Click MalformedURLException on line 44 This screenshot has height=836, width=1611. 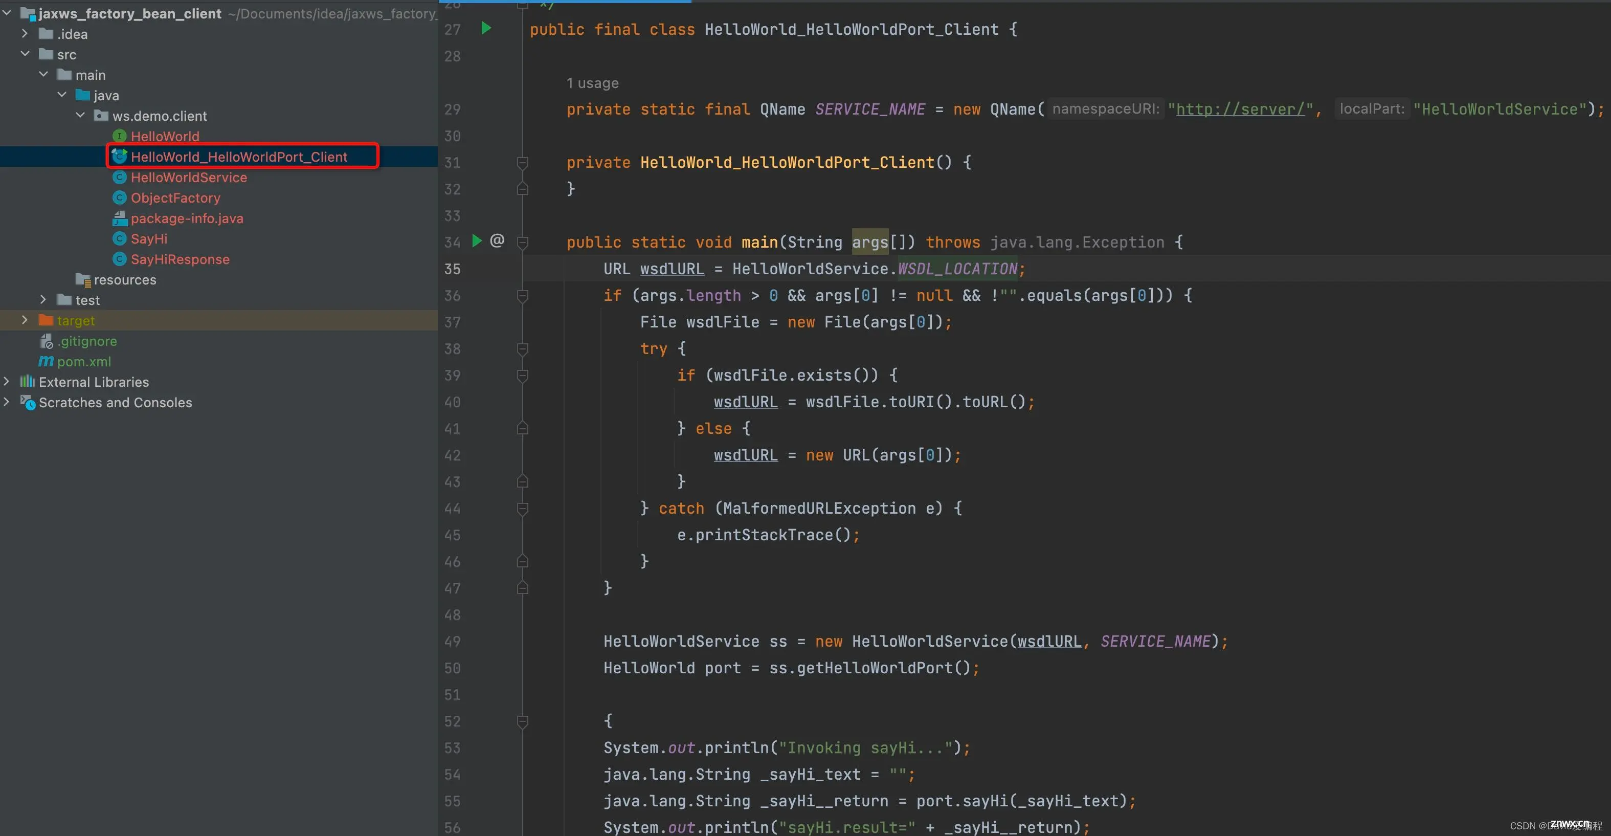(x=819, y=508)
